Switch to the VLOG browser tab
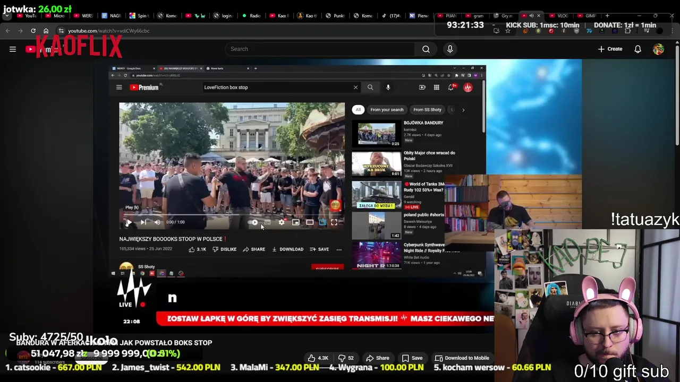 [559, 16]
